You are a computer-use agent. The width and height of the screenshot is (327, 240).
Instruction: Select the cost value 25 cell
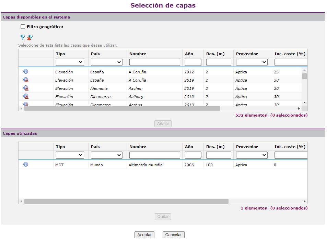[276, 72]
